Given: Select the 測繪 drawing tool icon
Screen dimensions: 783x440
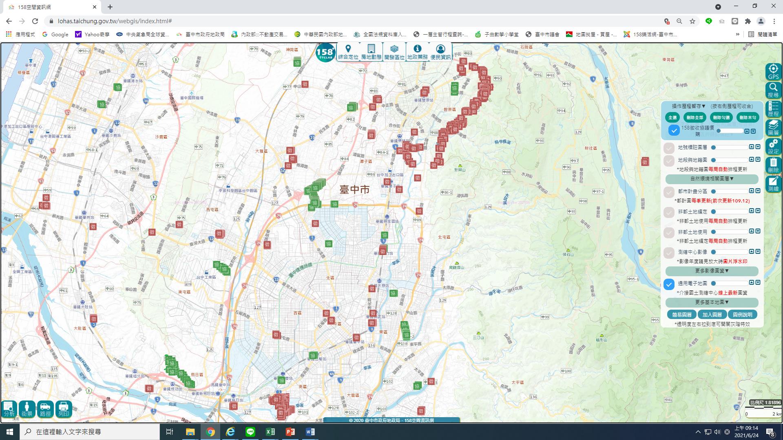Looking at the screenshot, I should click(773, 184).
